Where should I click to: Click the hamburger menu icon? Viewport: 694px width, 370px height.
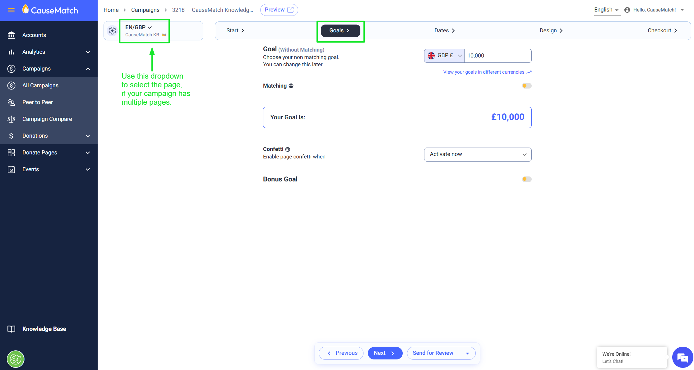(11, 10)
